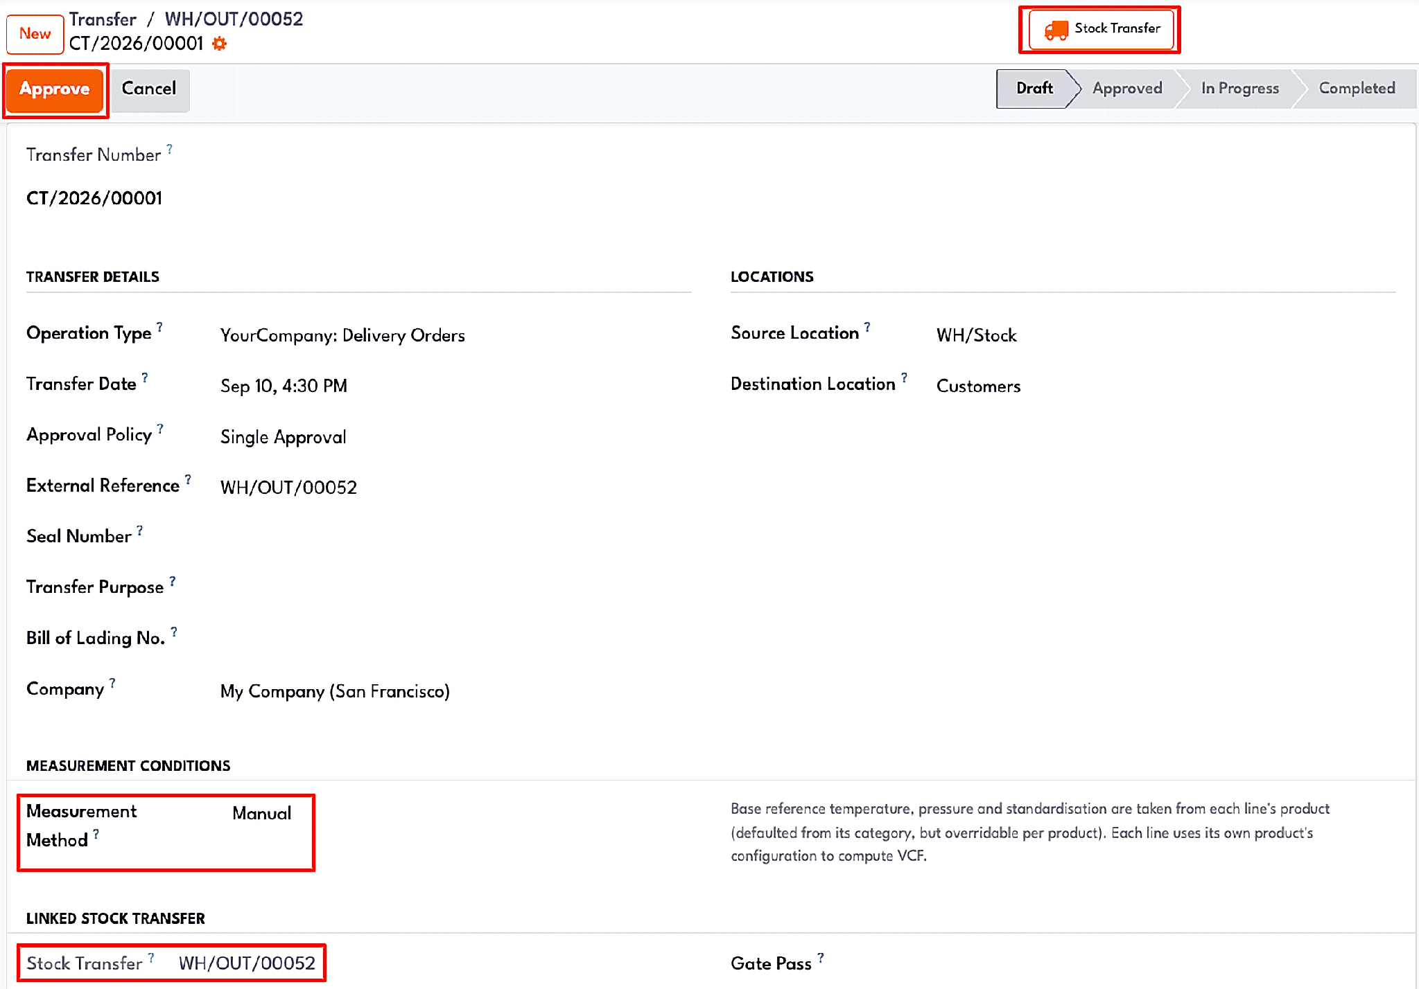
Task: Open Measurement Method Manual selection
Action: pos(262,814)
